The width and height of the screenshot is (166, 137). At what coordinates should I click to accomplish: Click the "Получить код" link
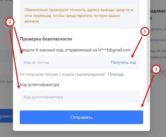coord(123,62)
